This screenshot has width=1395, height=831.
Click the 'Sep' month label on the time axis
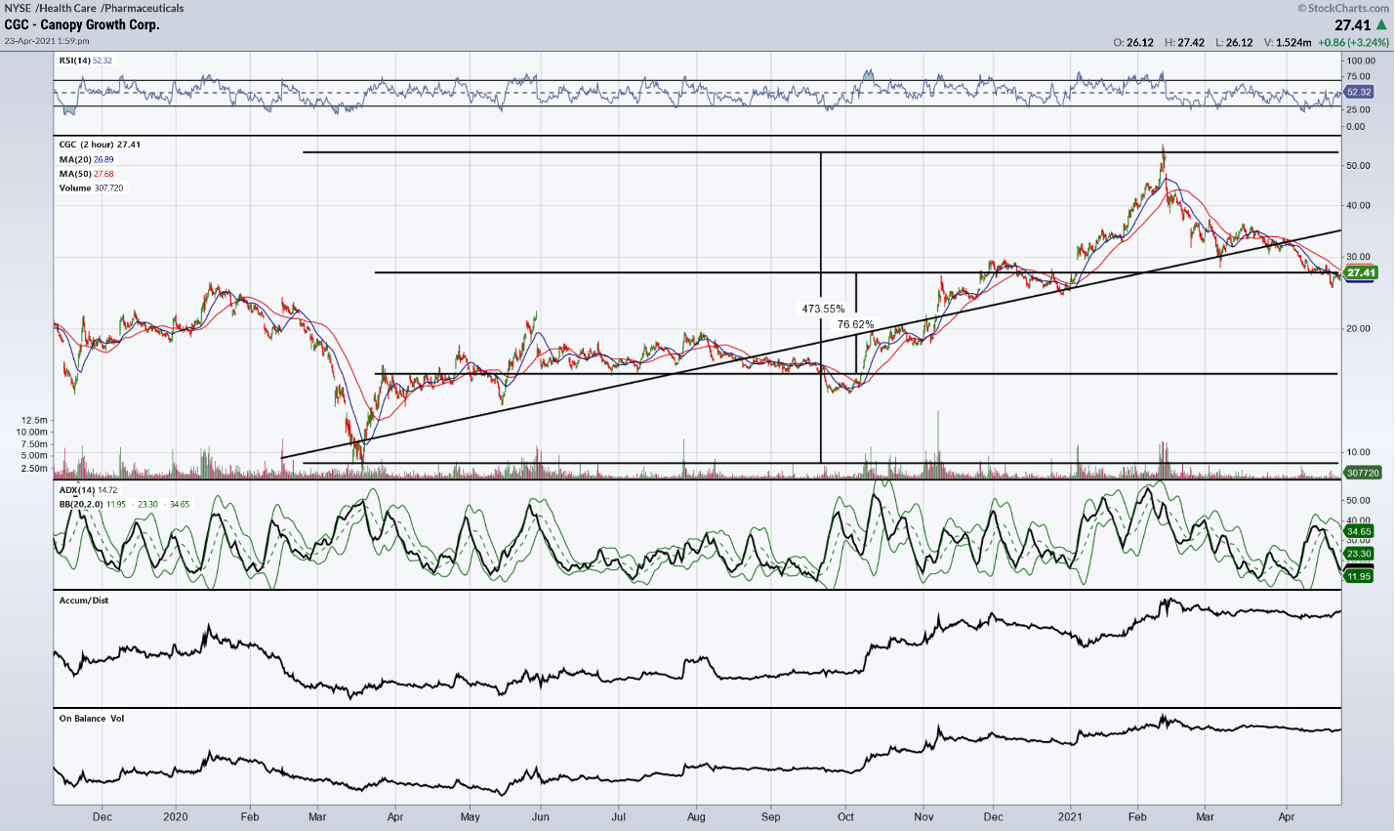(771, 816)
